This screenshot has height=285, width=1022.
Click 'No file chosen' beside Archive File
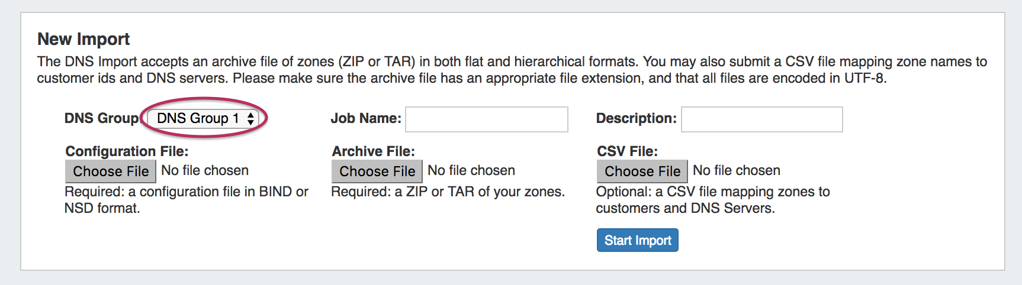pos(471,171)
